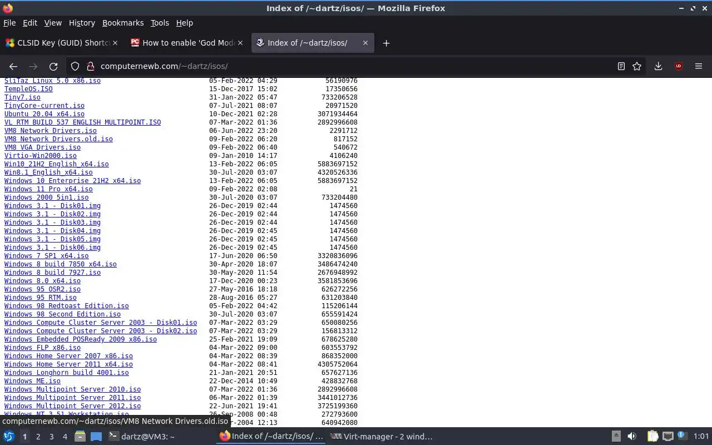Open the Bookmarks menu
The width and height of the screenshot is (712, 445).
[x=123, y=23]
